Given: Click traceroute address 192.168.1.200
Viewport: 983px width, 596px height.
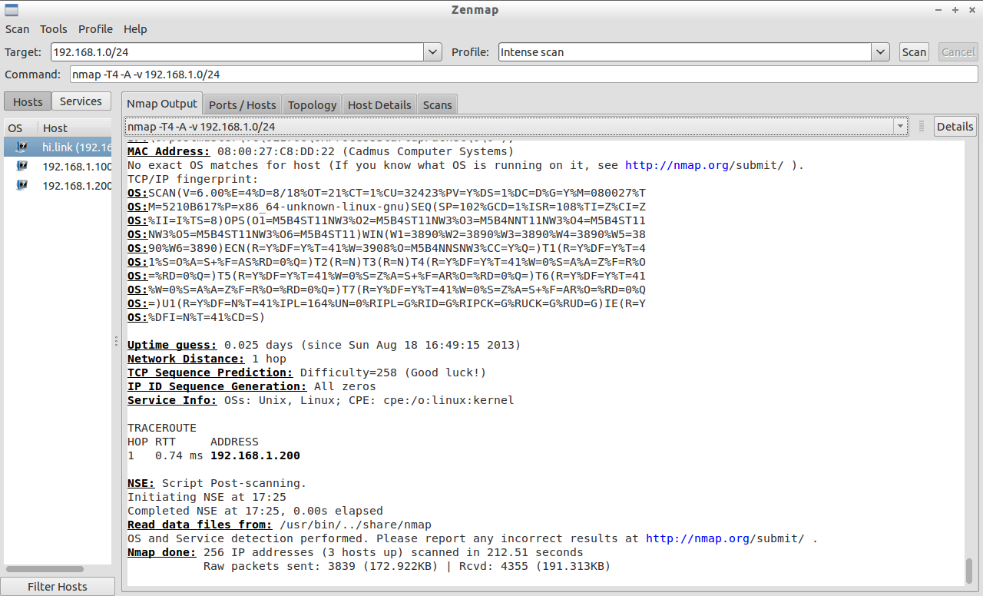Looking at the screenshot, I should pyautogui.click(x=255, y=455).
